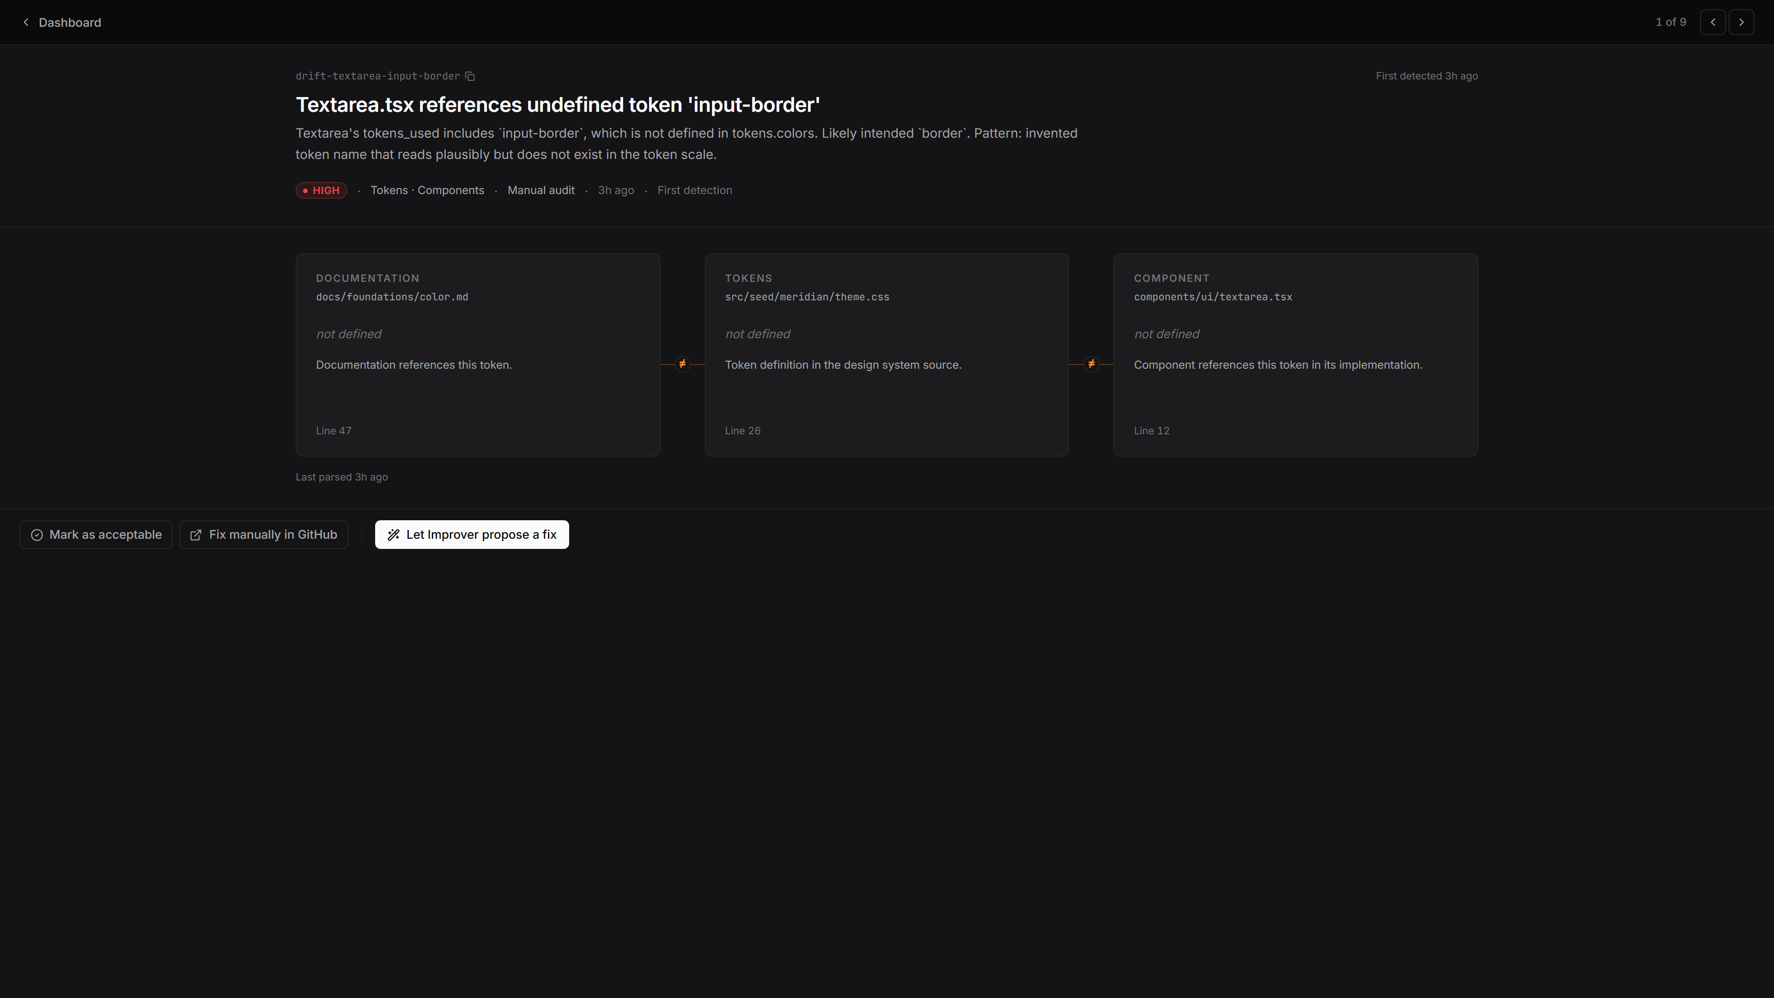Viewport: 1774px width, 998px height.
Task: Click 'Token definition in the design system source.'
Action: coord(843,365)
